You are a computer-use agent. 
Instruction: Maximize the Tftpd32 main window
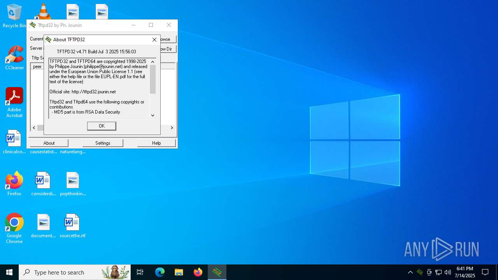tap(151, 25)
